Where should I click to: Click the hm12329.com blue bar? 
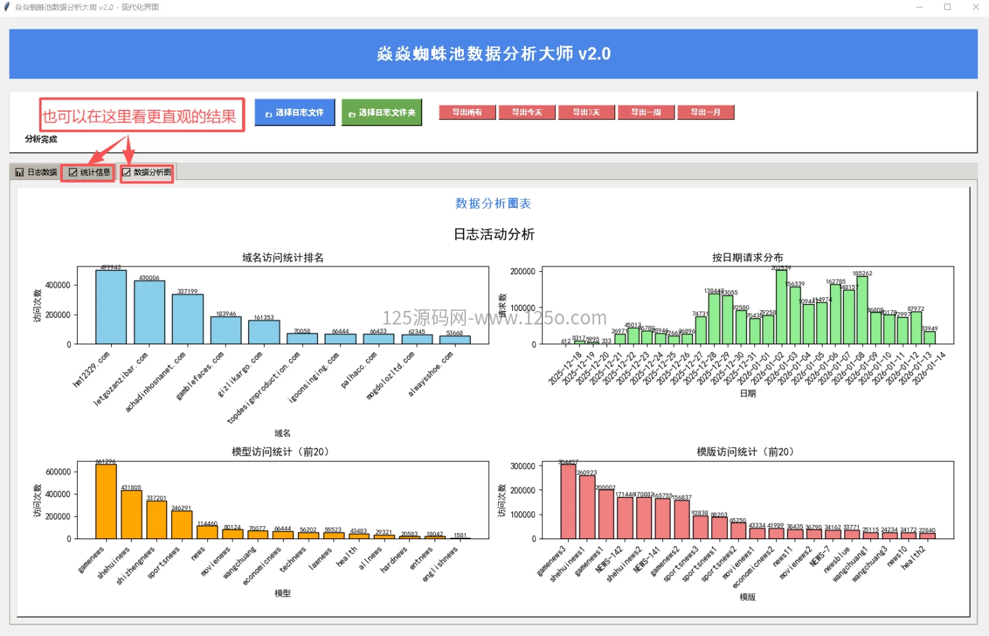coord(110,307)
